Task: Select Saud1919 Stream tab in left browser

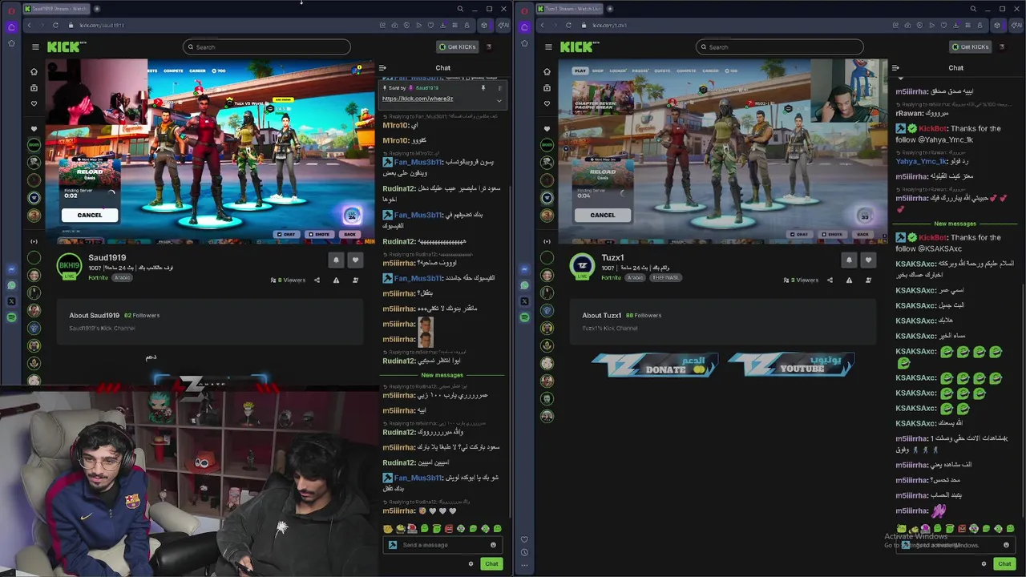Action: pos(56,9)
